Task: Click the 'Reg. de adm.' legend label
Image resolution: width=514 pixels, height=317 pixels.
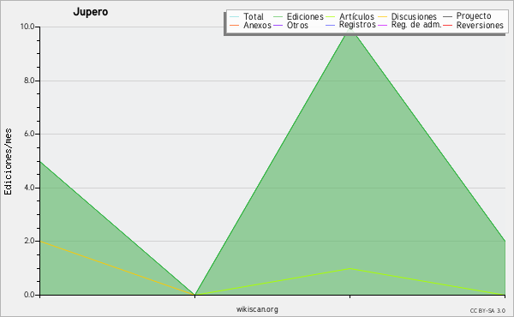Action: 416,25
